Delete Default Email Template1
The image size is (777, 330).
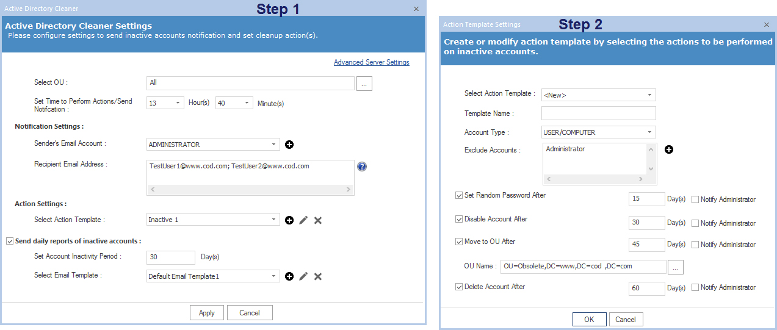click(318, 276)
